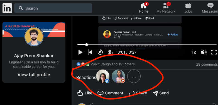The width and height of the screenshot is (218, 105).
Task: Click the Search input field
Action: pyautogui.click(x=53, y=8)
